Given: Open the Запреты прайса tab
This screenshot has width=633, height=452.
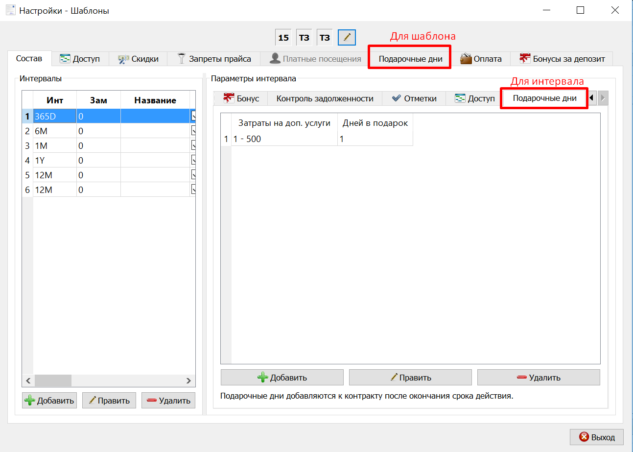Looking at the screenshot, I should (213, 59).
